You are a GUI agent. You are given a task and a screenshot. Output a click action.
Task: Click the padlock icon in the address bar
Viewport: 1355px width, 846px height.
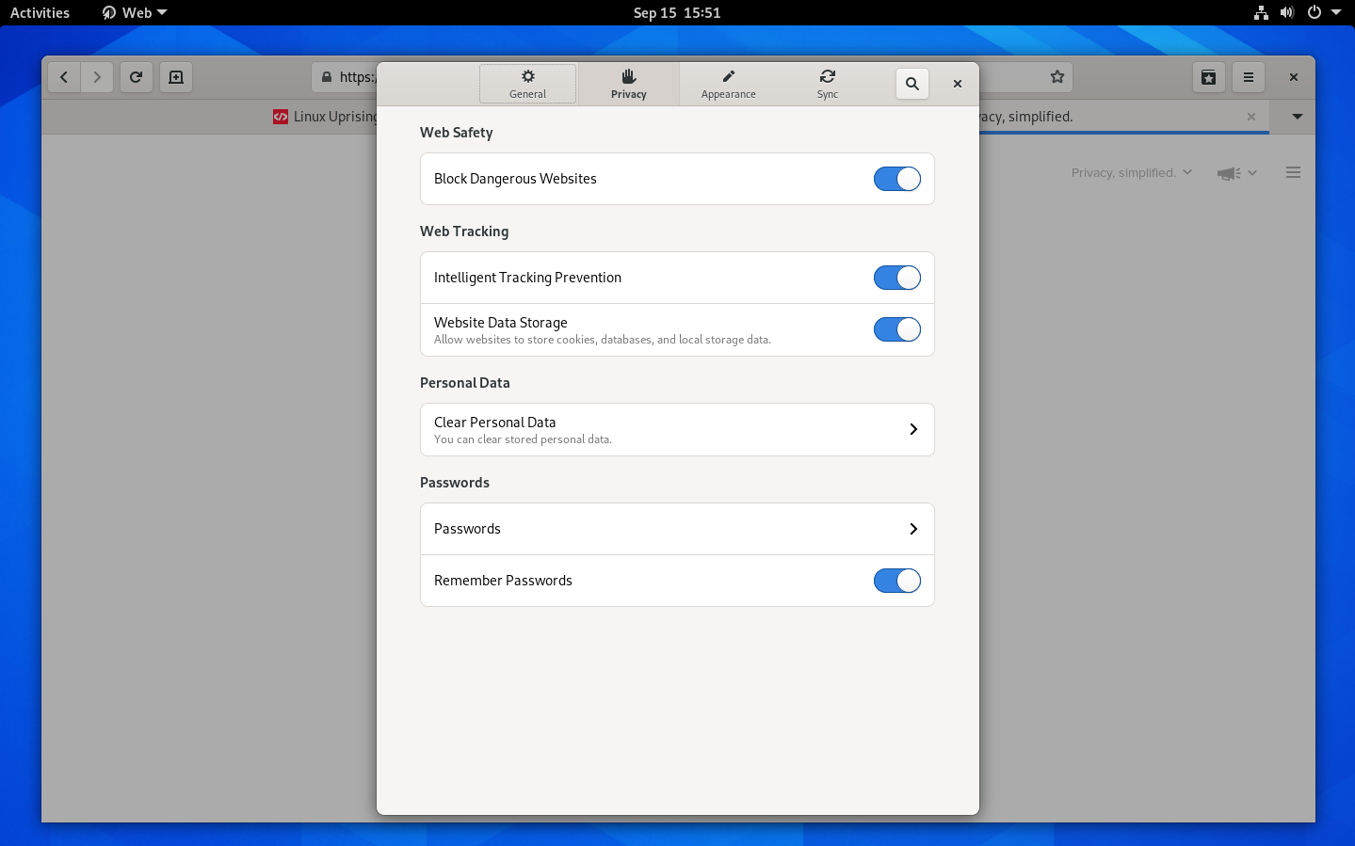[326, 77]
